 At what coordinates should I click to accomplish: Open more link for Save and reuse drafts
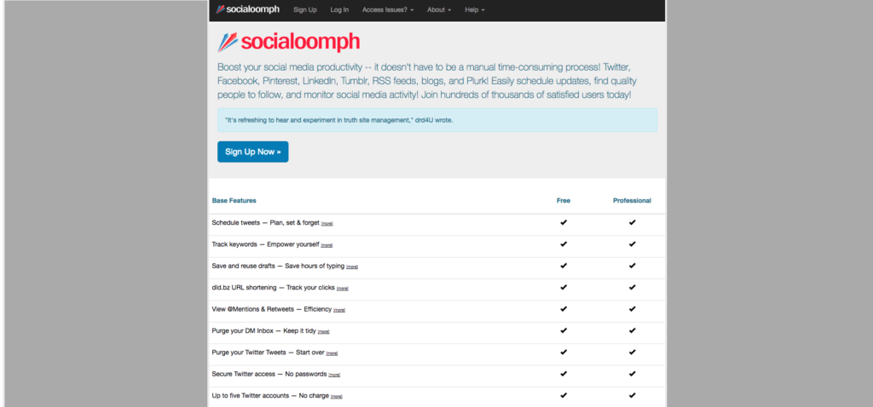pos(352,267)
